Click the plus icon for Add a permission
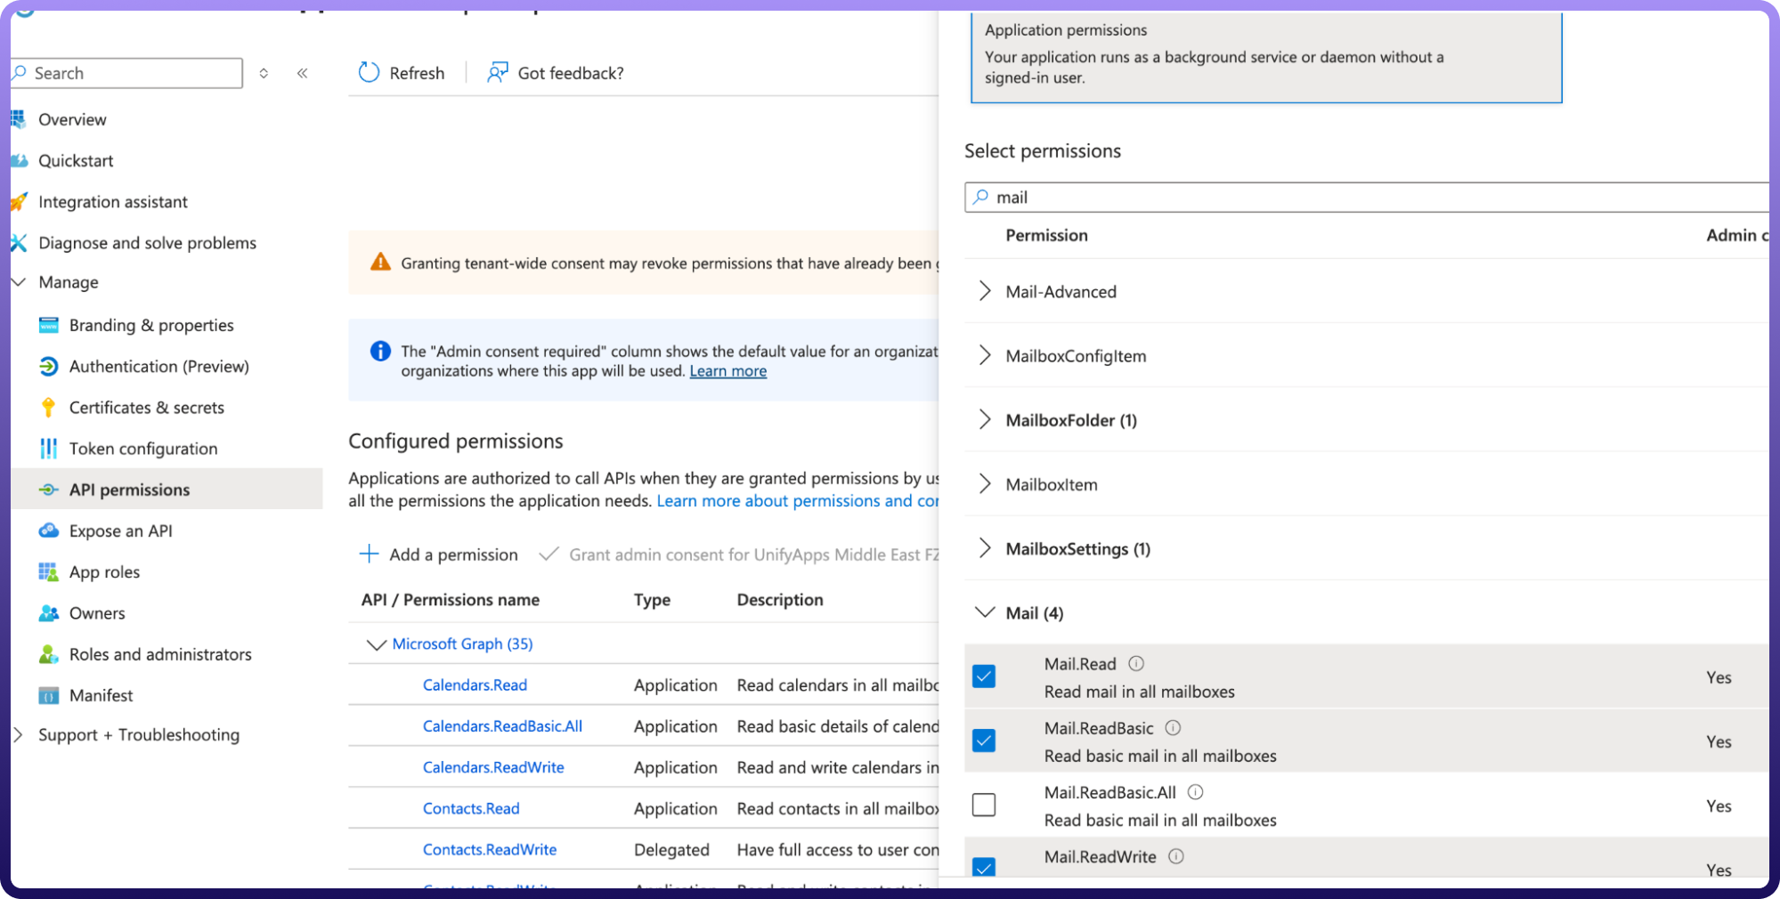This screenshot has height=899, width=1780. [369, 554]
